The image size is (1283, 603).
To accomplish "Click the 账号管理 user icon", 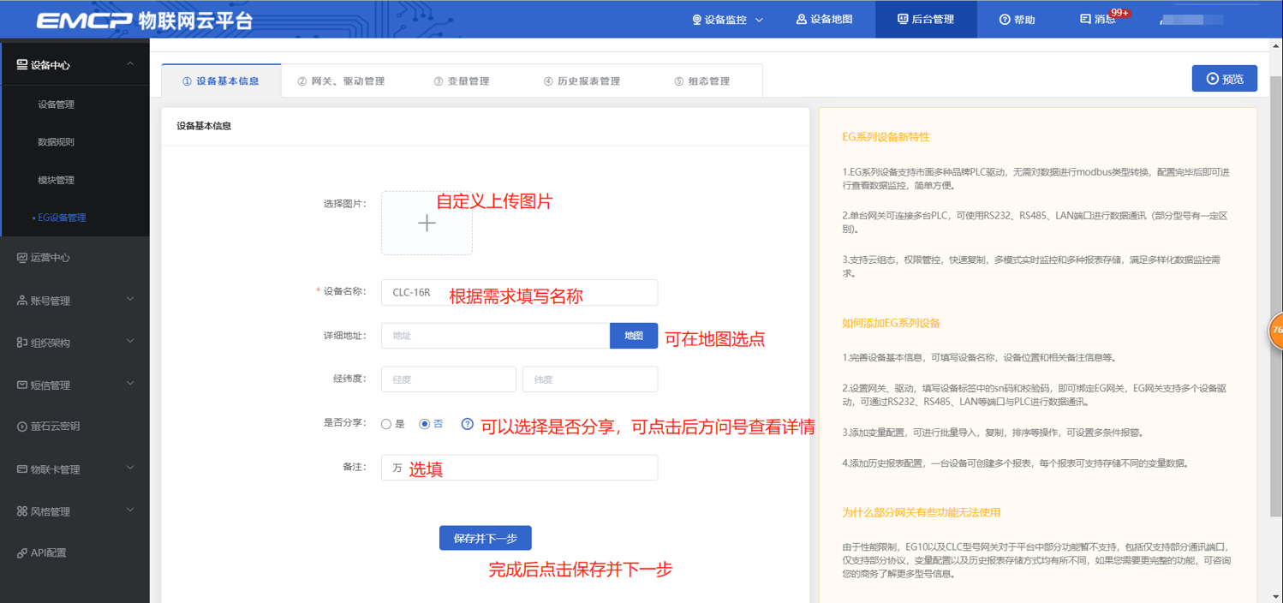I will pyautogui.click(x=22, y=300).
